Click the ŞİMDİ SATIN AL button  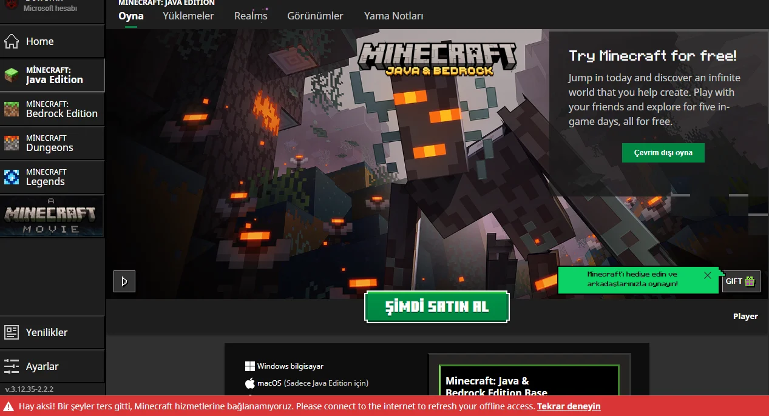point(437,306)
